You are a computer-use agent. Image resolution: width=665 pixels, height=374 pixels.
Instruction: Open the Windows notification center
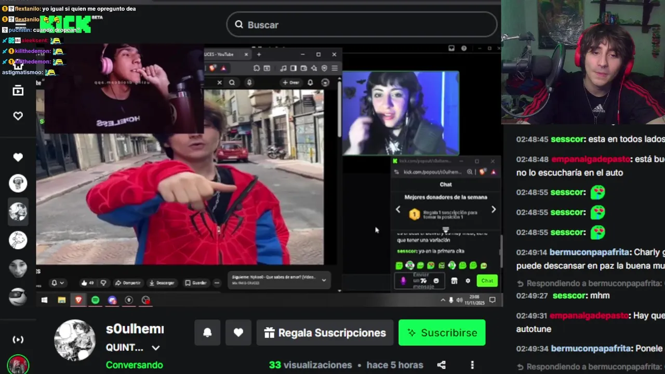click(x=493, y=300)
